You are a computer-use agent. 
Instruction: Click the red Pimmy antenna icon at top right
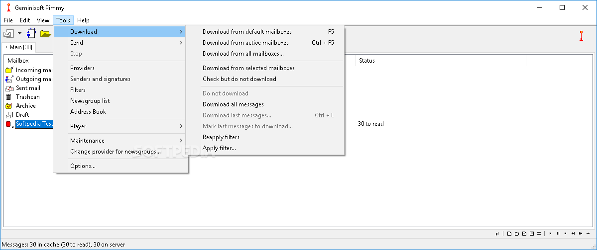point(582,36)
